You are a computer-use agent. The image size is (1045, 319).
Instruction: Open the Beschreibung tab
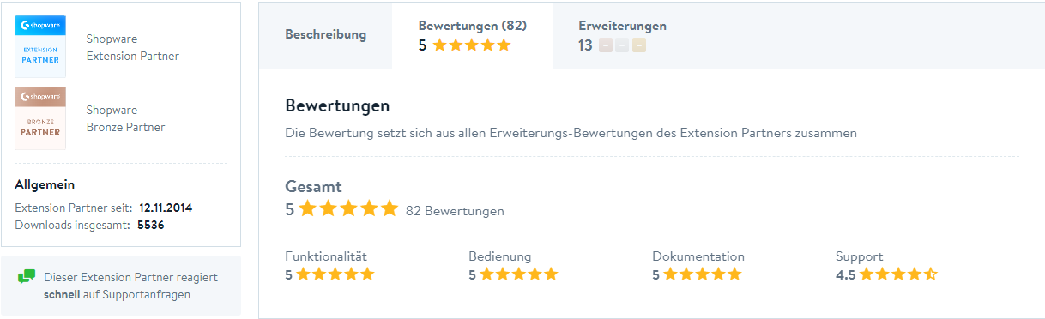[326, 35]
